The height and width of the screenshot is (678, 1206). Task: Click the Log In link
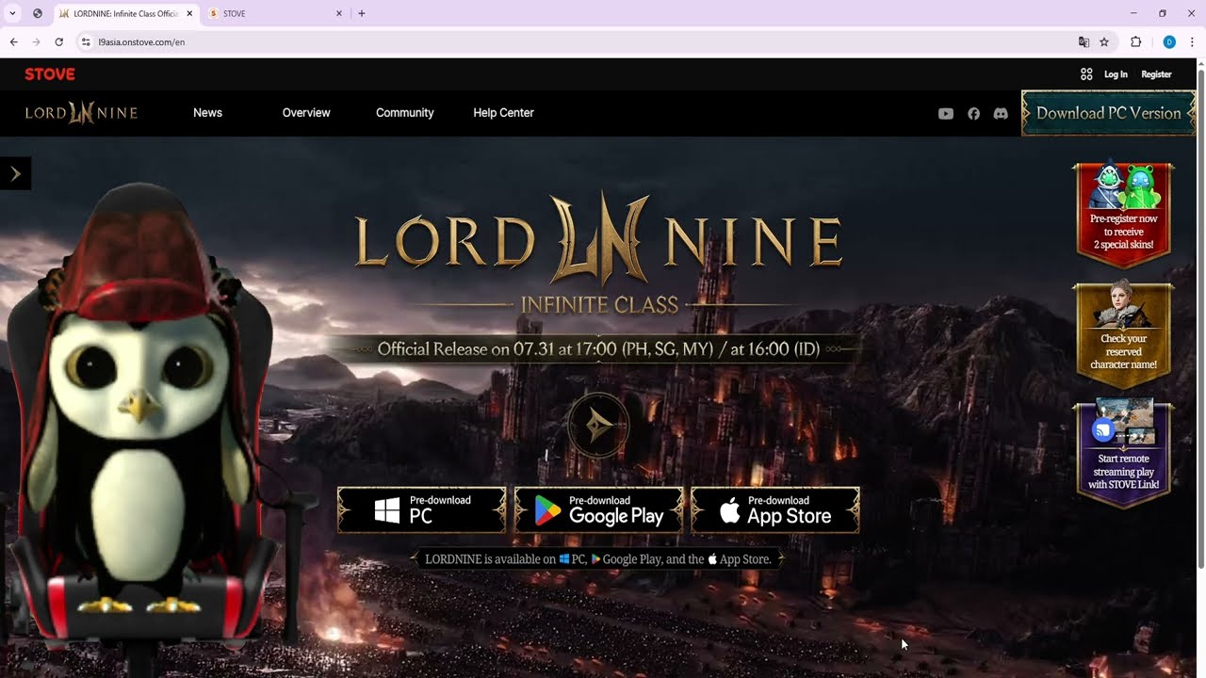pos(1116,74)
